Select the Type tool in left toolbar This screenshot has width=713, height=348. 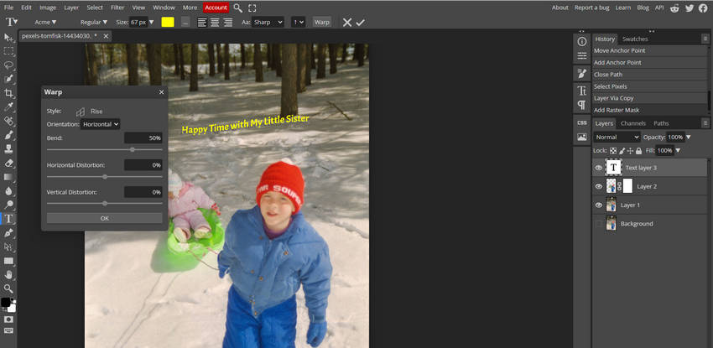8,219
